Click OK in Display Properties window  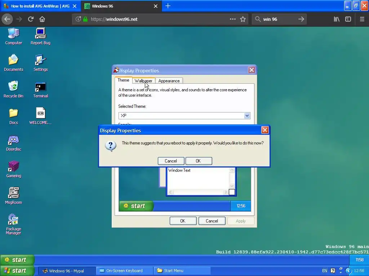183,221
